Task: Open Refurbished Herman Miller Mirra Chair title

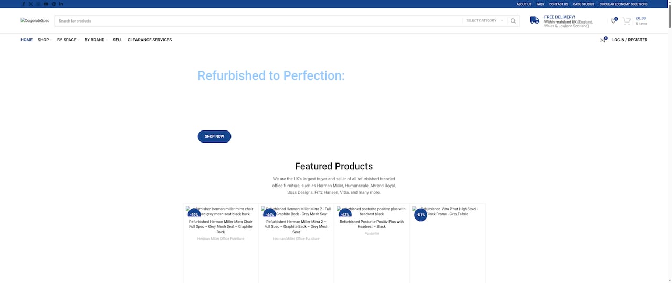Action: [220, 226]
